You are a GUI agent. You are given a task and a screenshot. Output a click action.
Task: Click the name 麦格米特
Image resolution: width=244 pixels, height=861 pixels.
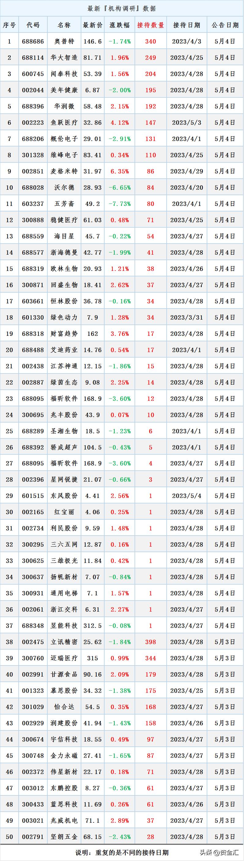click(64, 171)
